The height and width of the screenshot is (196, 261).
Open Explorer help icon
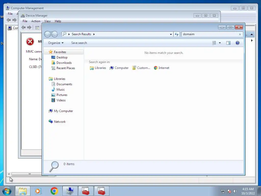click(x=238, y=43)
